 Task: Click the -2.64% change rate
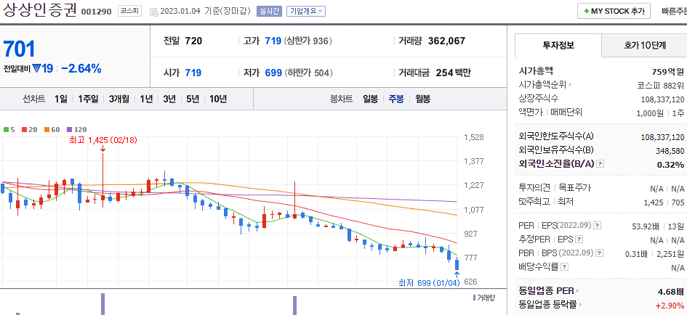[x=81, y=68]
